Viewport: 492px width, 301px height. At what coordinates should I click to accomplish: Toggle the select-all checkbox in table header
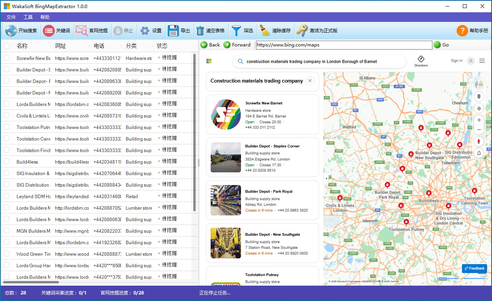(x=7, y=46)
